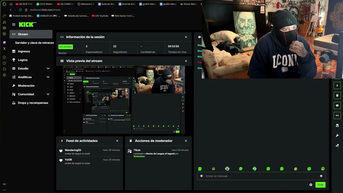Image resolution: width=343 pixels, height=193 pixels.
Task: Click the Seguidores count label
Action: 120,52
